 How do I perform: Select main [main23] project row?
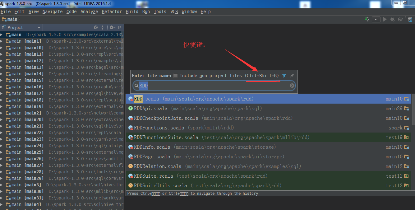point(62,139)
